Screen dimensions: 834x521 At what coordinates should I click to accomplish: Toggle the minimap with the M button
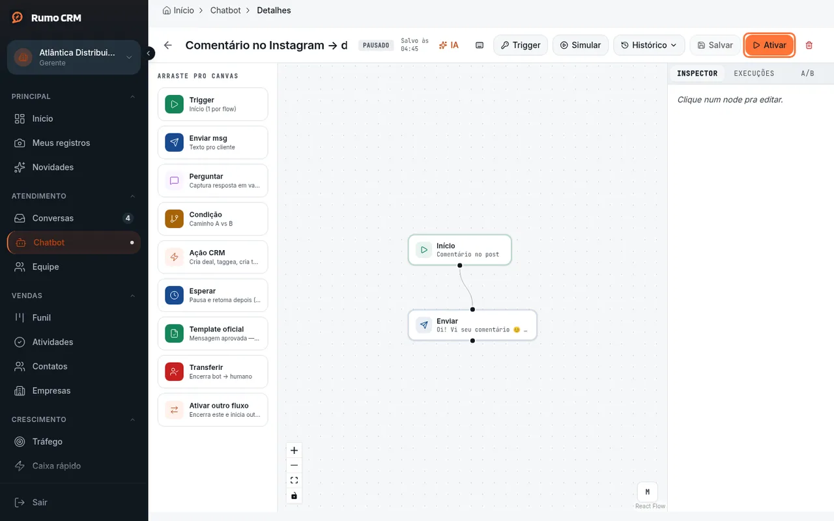[x=647, y=492]
